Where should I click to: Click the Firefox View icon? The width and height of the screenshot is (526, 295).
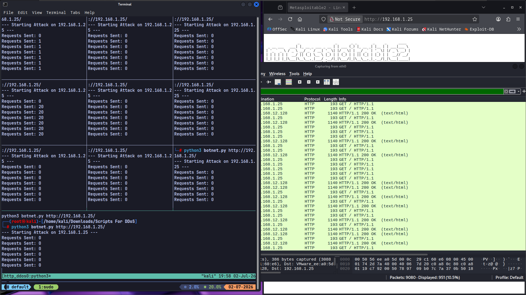pos(280,8)
